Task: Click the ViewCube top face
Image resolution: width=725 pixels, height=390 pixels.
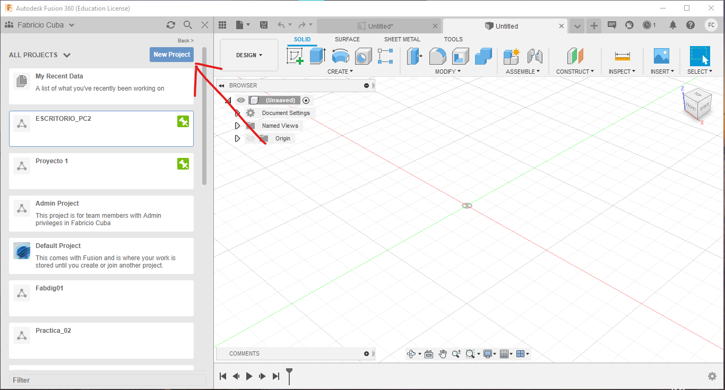Action: [x=696, y=94]
